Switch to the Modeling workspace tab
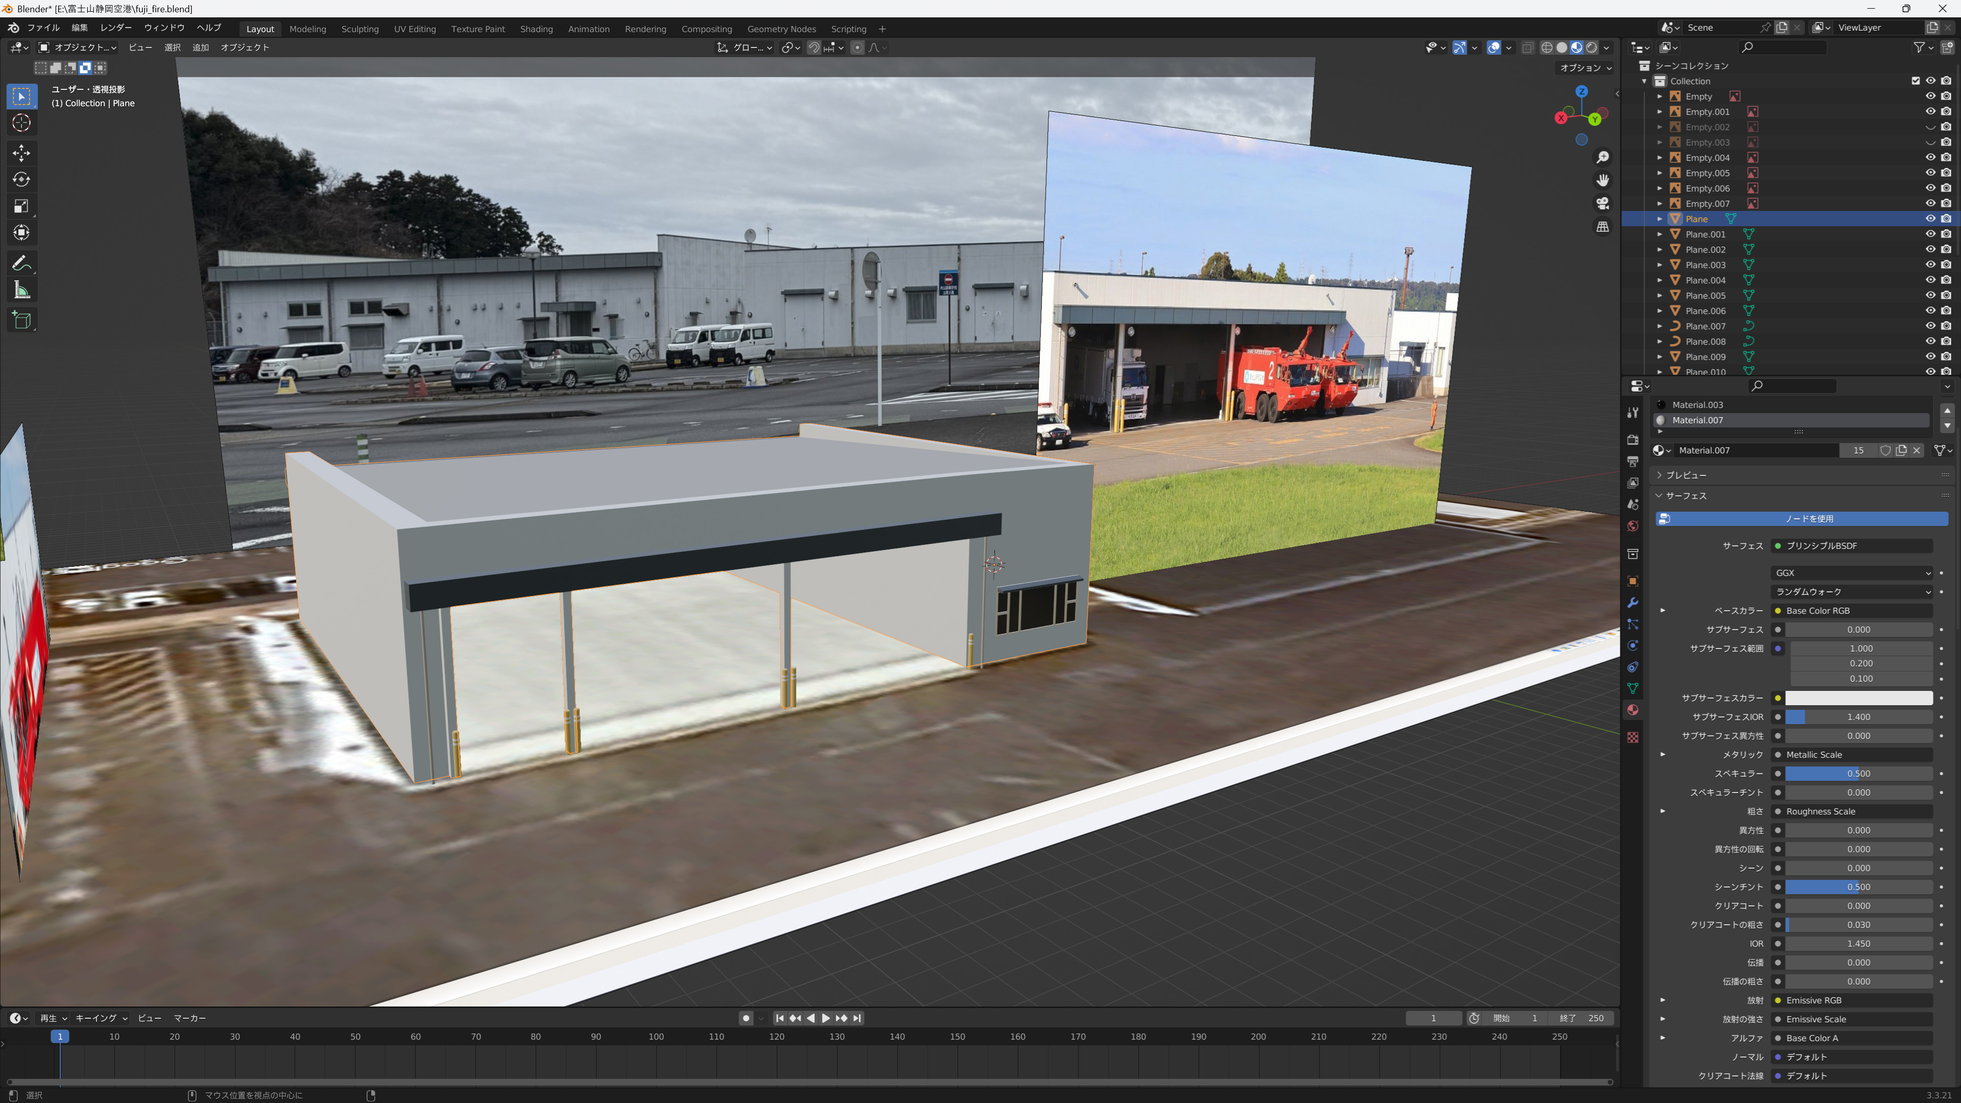The image size is (1961, 1103). click(307, 29)
